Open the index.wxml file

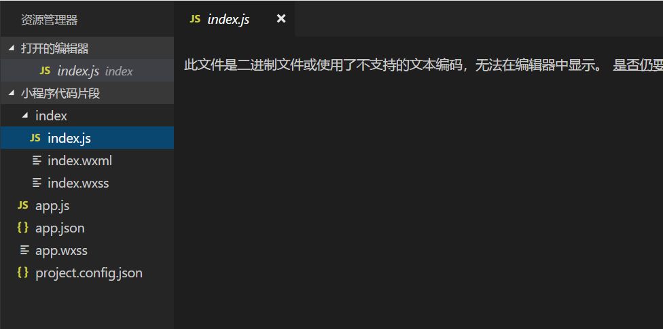click(87, 160)
